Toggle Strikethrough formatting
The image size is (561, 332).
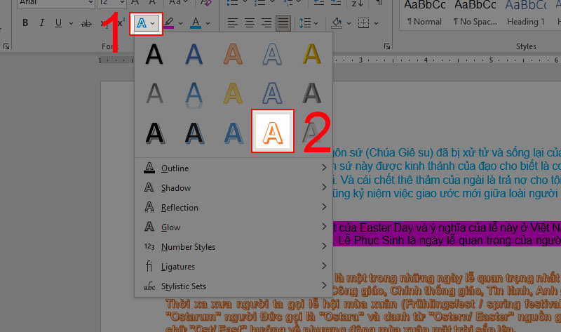86,23
